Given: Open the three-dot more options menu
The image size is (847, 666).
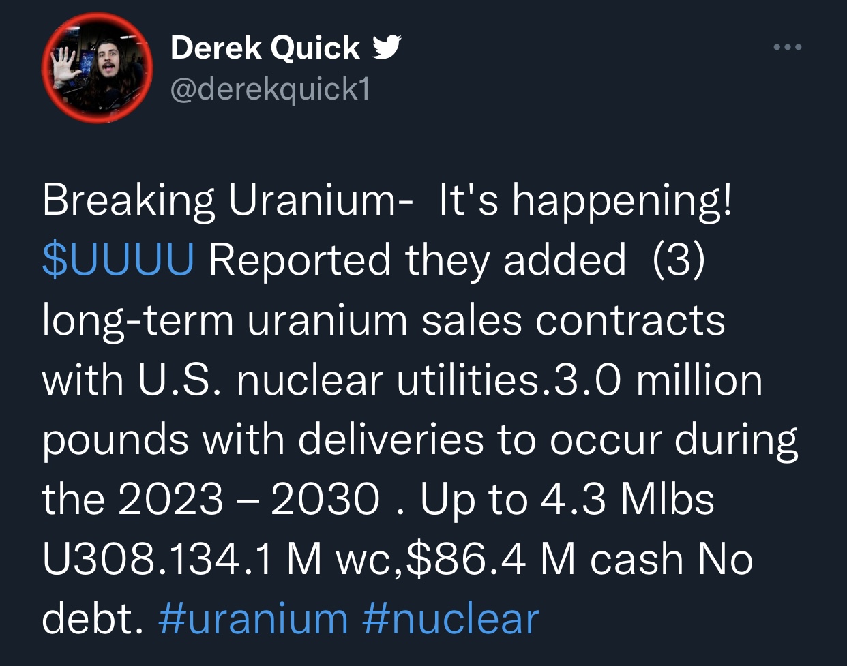Looking at the screenshot, I should click(788, 48).
